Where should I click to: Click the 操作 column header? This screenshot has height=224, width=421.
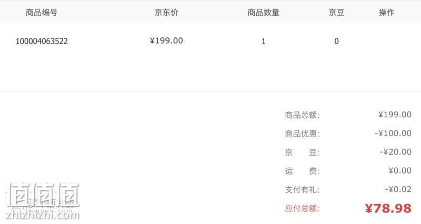click(387, 12)
